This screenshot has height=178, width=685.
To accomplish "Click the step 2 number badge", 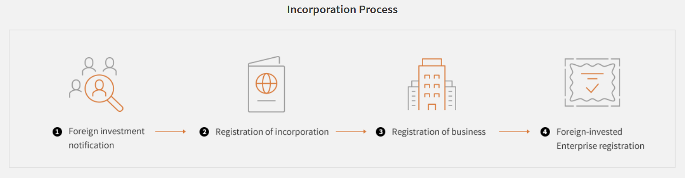I will pos(204,132).
